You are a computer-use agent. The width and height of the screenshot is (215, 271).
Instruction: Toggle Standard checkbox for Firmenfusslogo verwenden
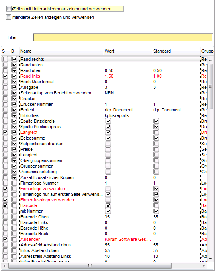tap(156, 200)
